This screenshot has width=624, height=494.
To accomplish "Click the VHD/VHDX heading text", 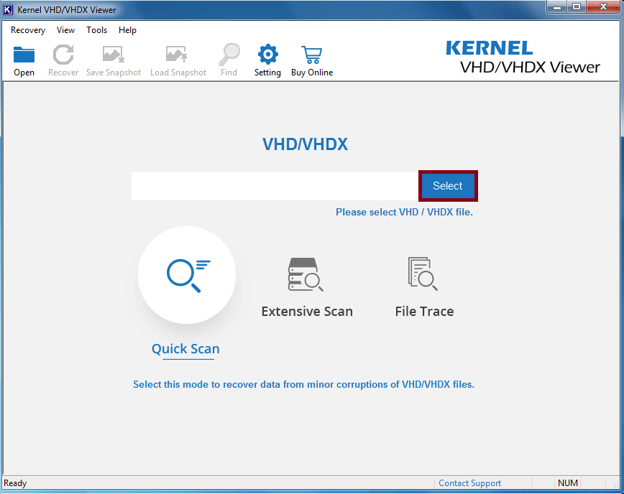I will click(306, 144).
